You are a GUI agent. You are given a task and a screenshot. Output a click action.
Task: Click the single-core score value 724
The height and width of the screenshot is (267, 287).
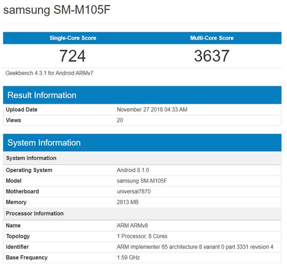click(x=73, y=56)
